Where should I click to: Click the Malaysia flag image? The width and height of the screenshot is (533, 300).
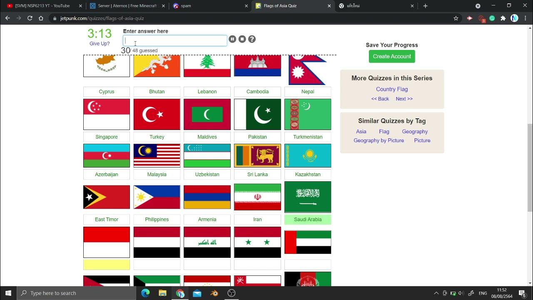tap(157, 155)
